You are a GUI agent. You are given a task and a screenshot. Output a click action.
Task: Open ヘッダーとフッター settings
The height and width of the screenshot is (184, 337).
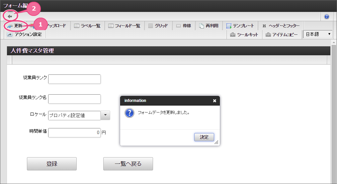coord(281,26)
